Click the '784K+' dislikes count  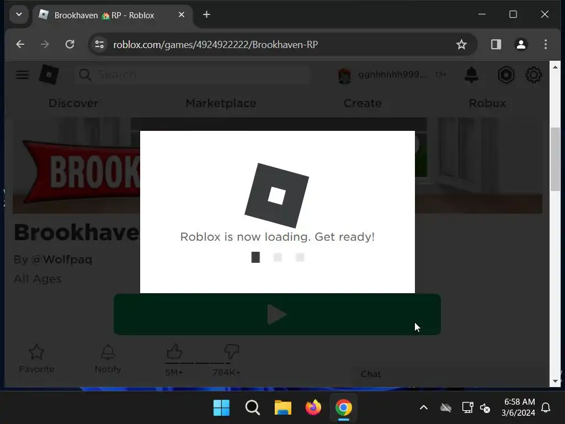(x=226, y=373)
